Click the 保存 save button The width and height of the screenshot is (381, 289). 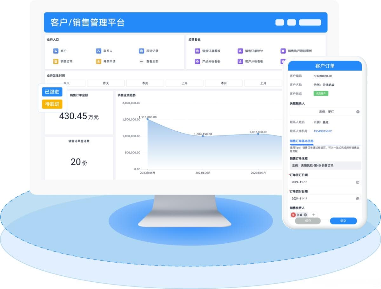(308, 221)
